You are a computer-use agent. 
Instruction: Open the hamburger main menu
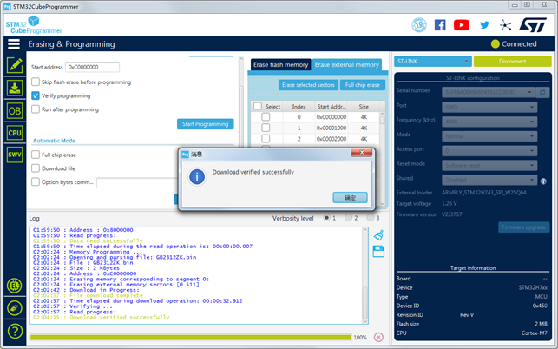click(x=14, y=44)
